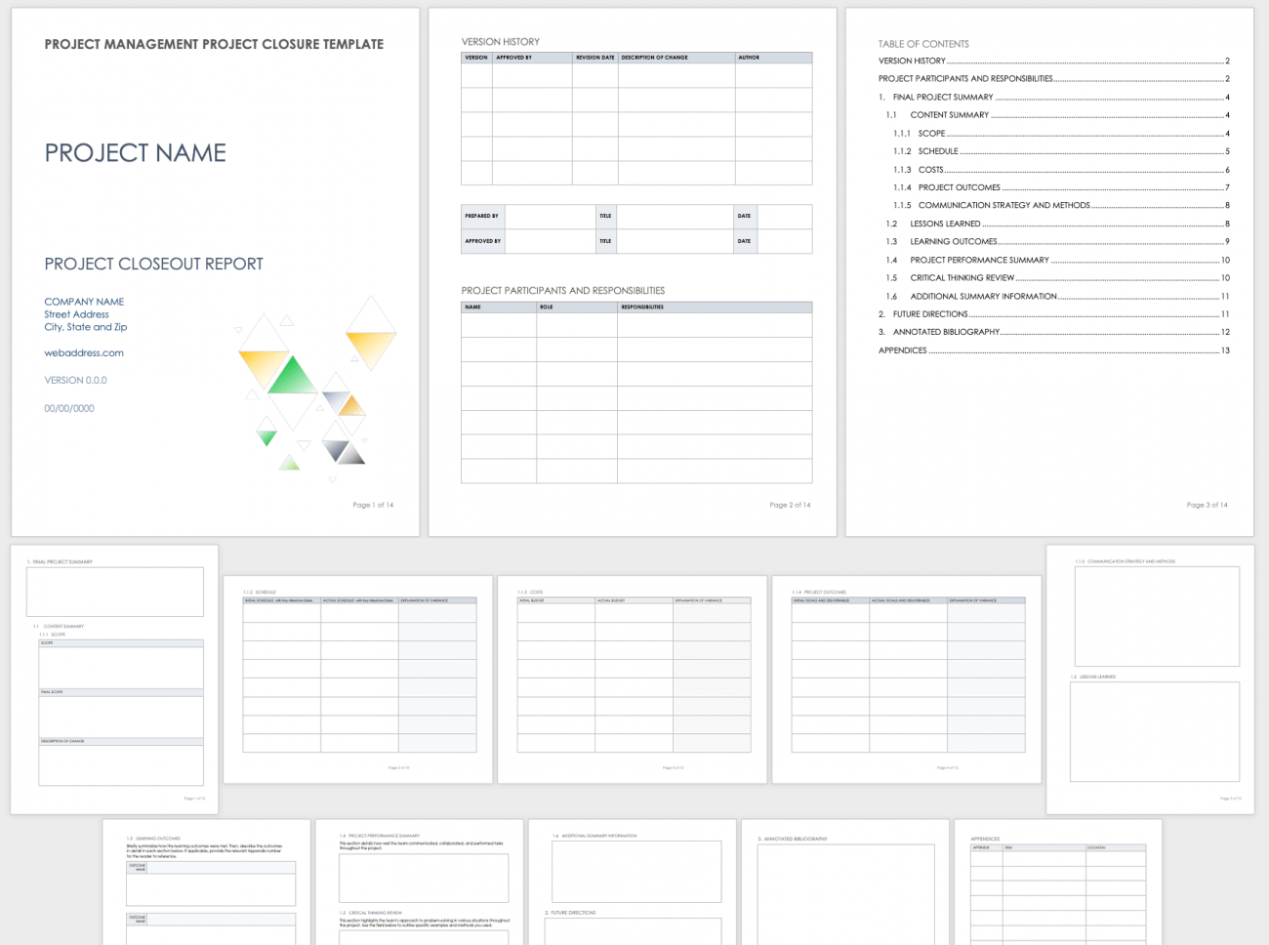Open the 3. Annotated Bibliography page thumbnail
1269x945 pixels.
(x=845, y=883)
